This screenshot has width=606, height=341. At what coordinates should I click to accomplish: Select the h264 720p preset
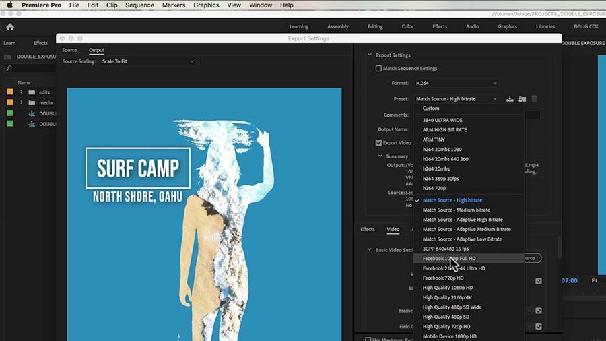469,188
